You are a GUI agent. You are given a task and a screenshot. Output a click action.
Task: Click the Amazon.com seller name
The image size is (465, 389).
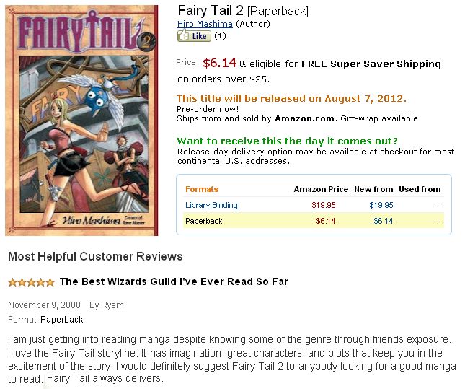pos(305,118)
